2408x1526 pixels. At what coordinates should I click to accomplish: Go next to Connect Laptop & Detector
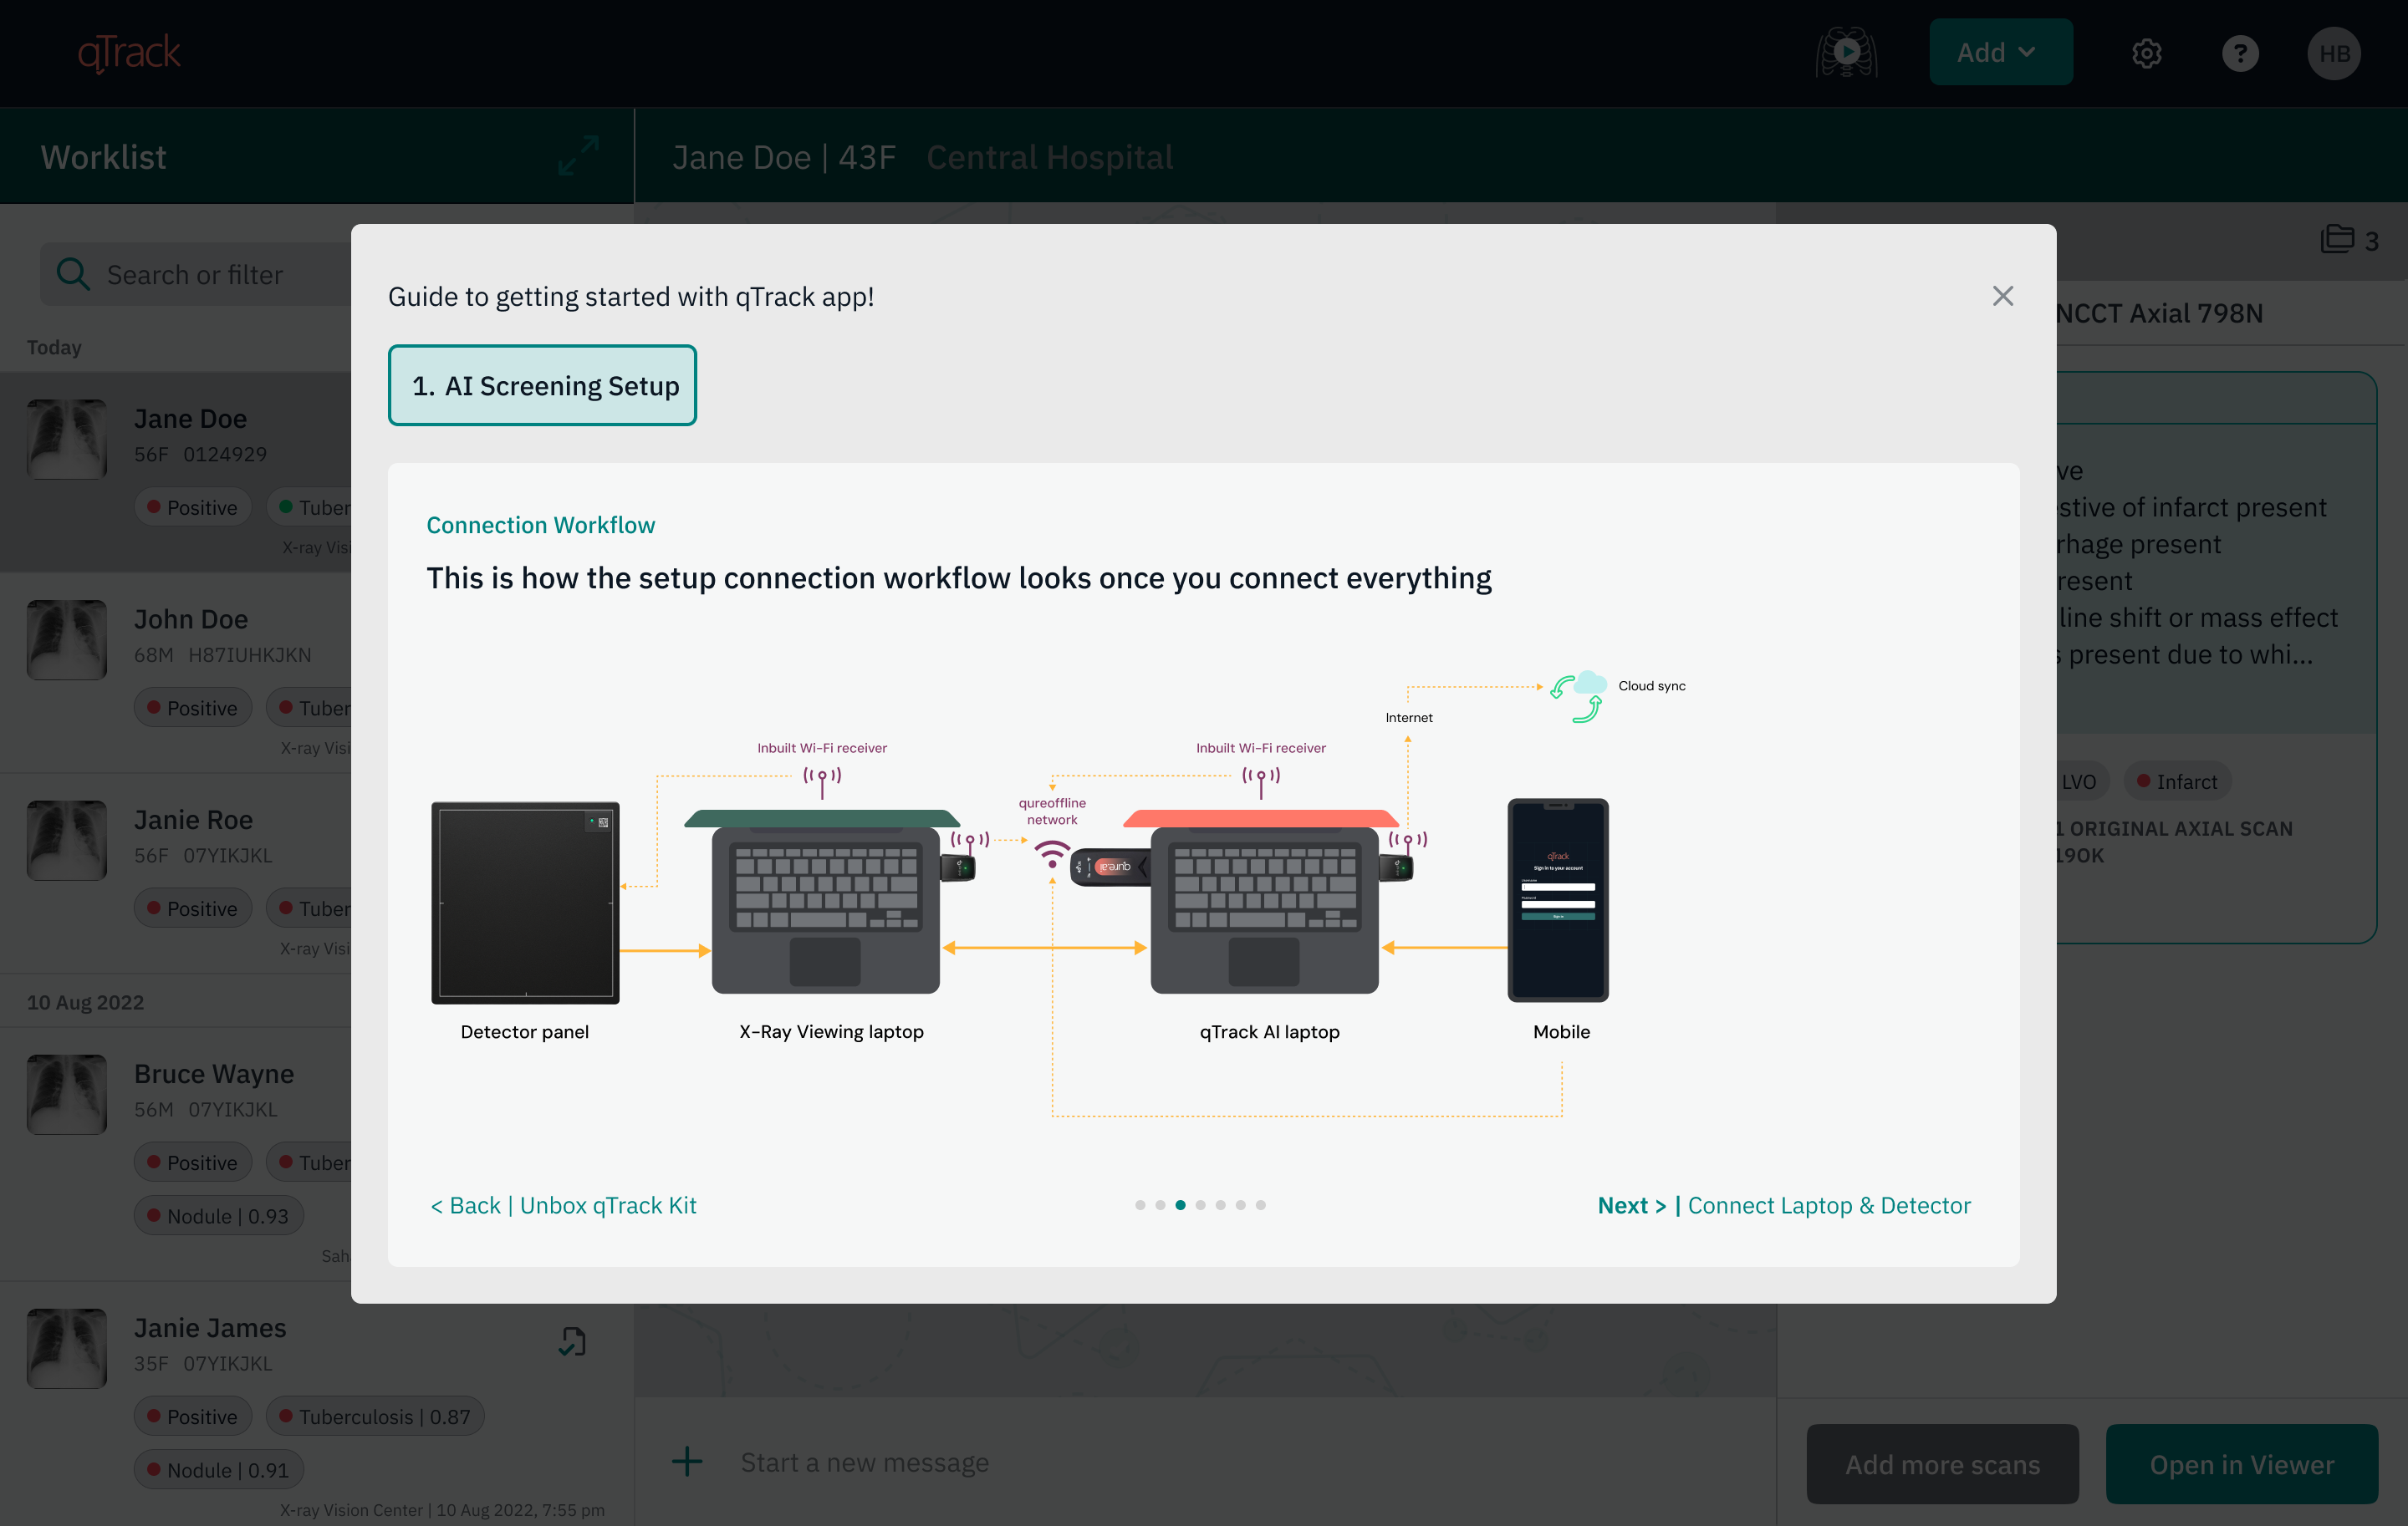pos(1784,1205)
